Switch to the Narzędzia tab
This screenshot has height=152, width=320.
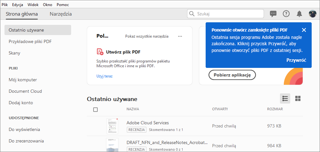61,14
